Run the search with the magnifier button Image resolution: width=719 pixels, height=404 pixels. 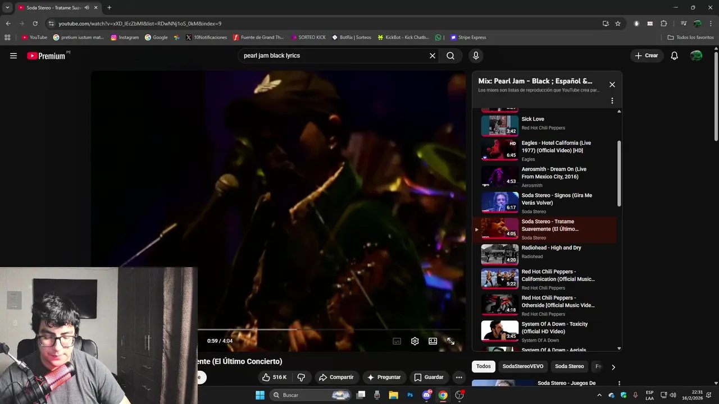click(x=450, y=56)
